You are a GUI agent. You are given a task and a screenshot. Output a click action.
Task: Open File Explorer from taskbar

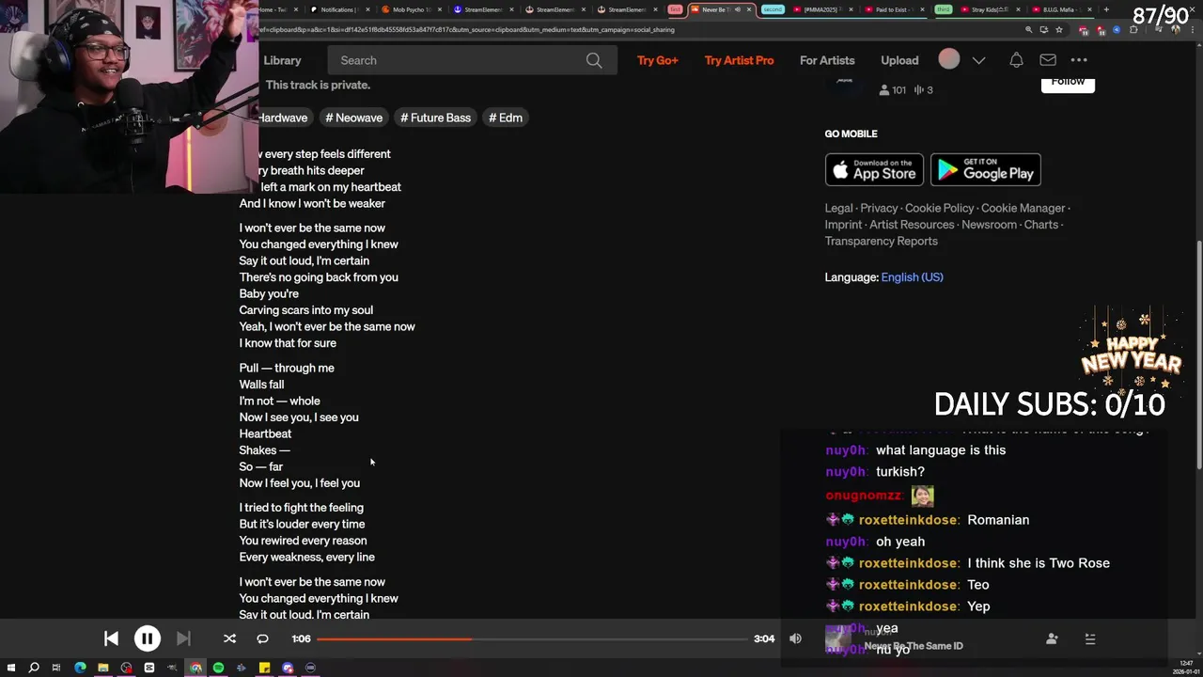click(x=103, y=668)
